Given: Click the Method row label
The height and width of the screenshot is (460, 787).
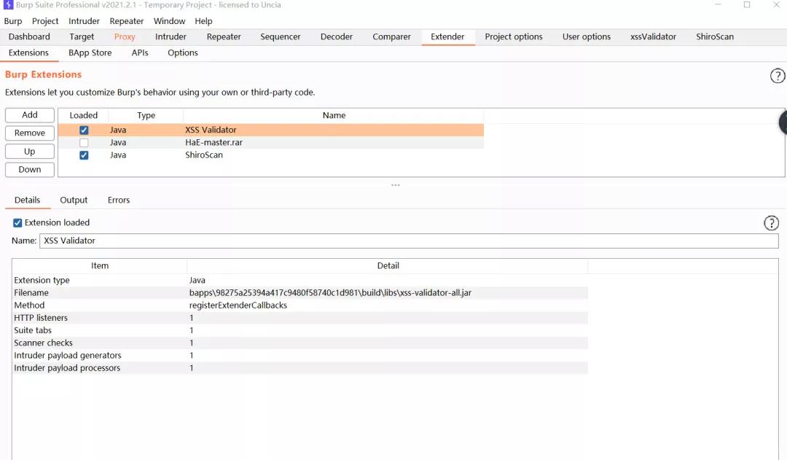Looking at the screenshot, I should pyautogui.click(x=29, y=305).
